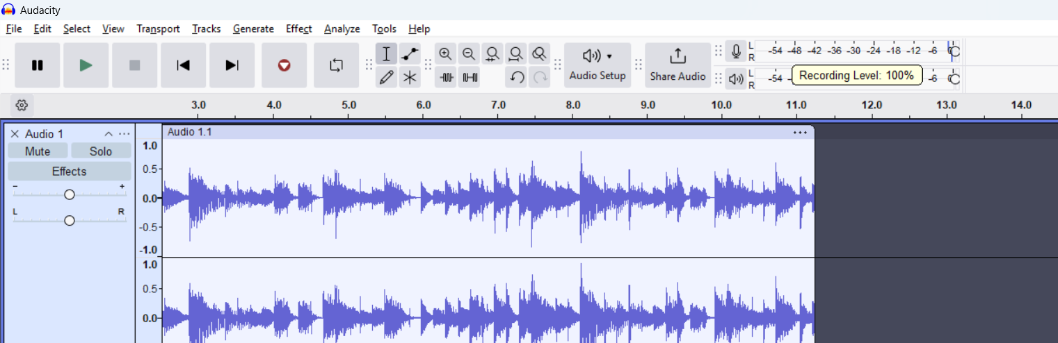Select the Multi-tool asterisk icon
The image size is (1058, 343).
point(410,77)
